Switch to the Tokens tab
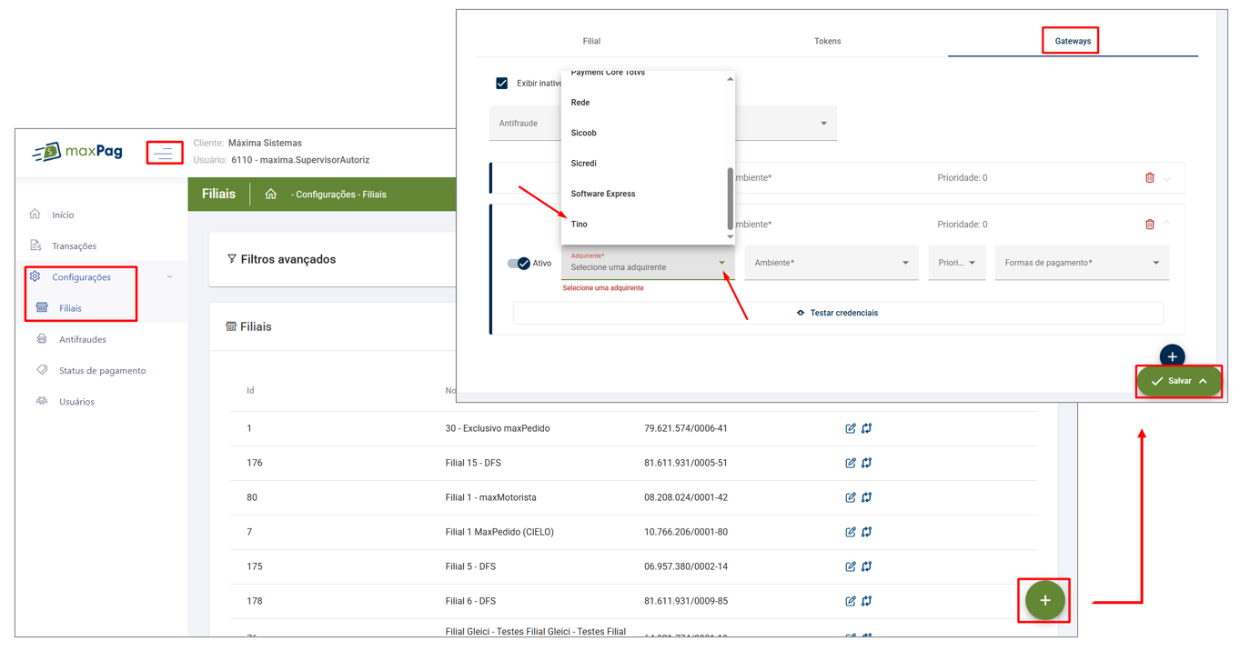Viewport: 1240px width, 651px height. coord(827,41)
